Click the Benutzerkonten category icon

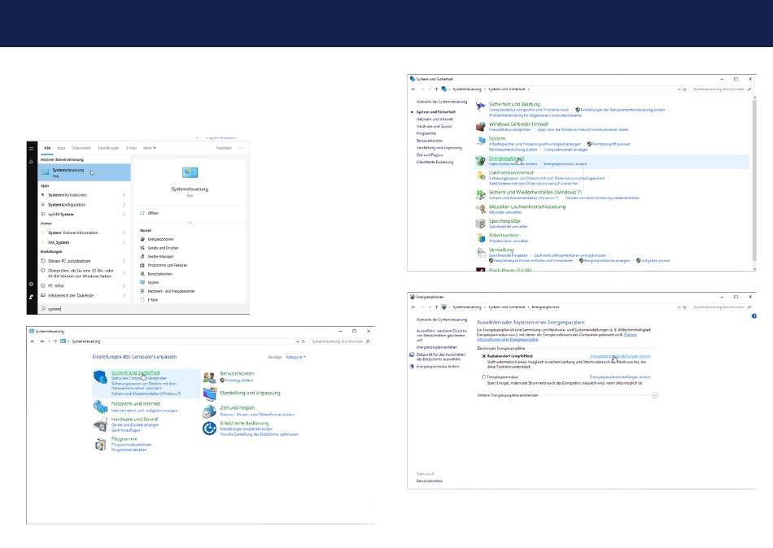(209, 377)
